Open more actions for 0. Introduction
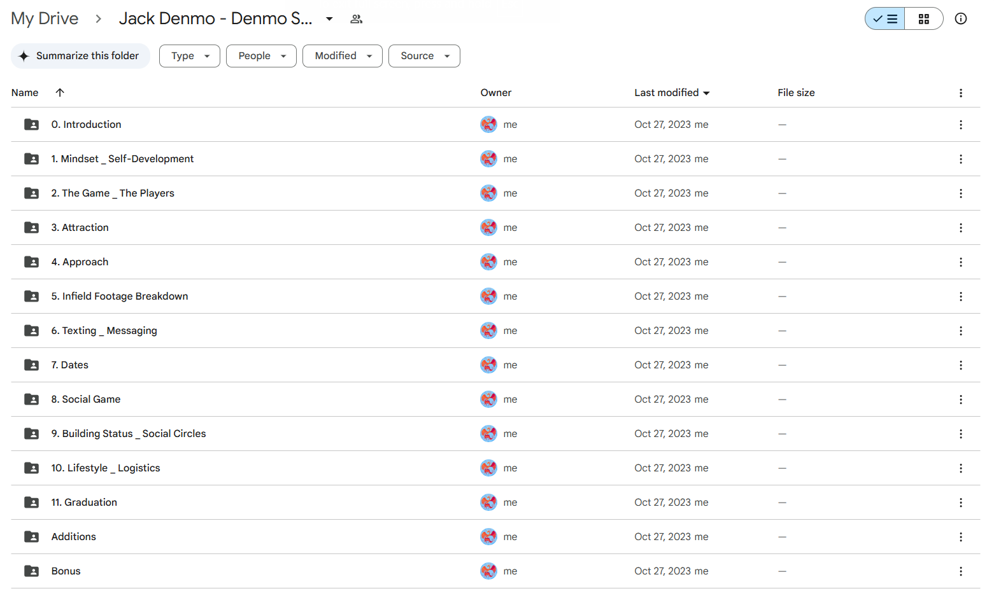The height and width of the screenshot is (591, 994). click(x=960, y=125)
